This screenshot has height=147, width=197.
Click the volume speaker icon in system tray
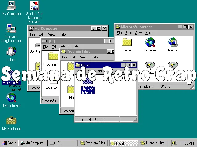(x=175, y=143)
